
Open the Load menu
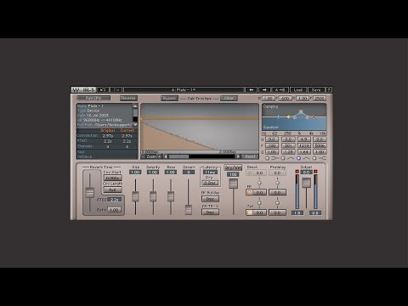pos(298,90)
